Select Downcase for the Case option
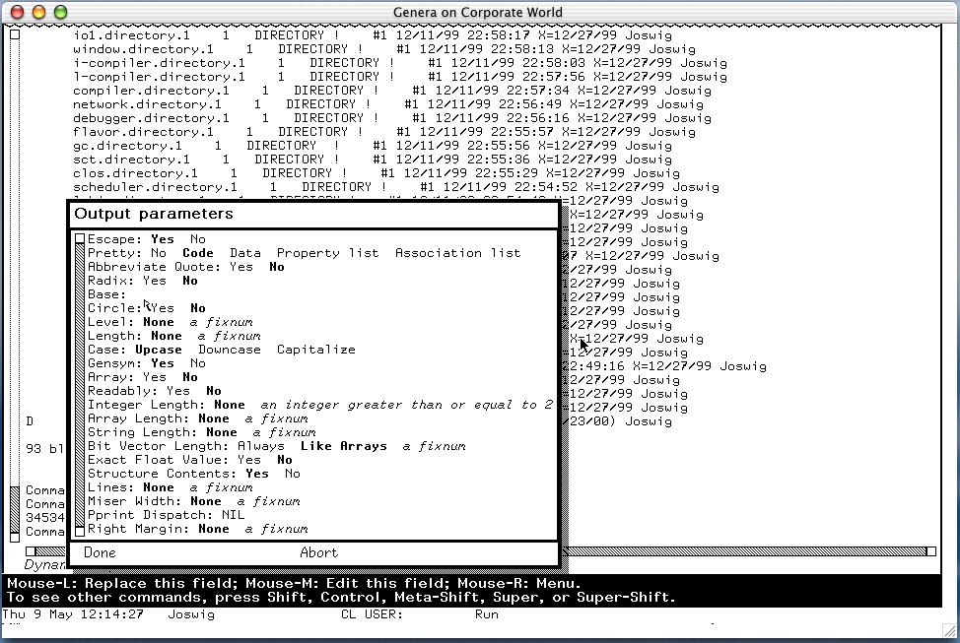This screenshot has width=960, height=643. tap(229, 350)
